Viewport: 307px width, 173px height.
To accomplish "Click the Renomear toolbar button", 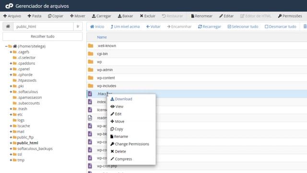I will (201, 16).
